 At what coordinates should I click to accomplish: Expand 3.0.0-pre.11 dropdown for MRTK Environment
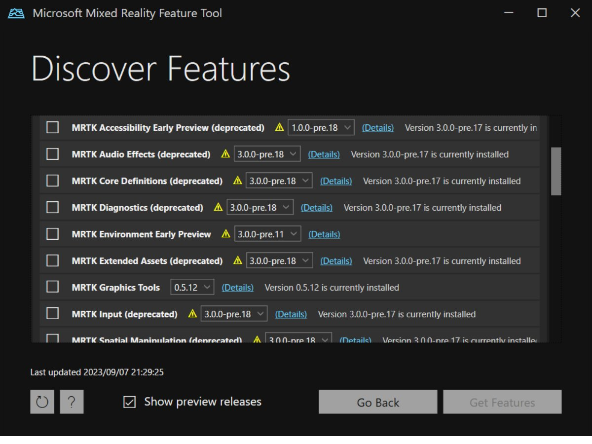pos(268,234)
